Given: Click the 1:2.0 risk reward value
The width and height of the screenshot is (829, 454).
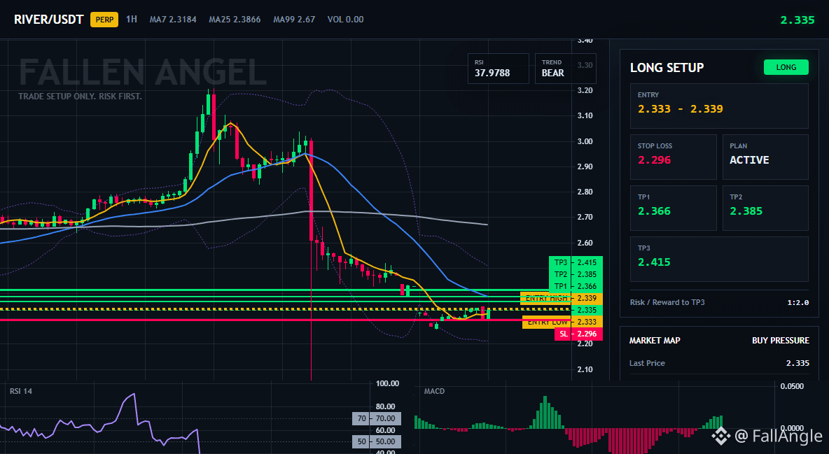Looking at the screenshot, I should pyautogui.click(x=797, y=302).
